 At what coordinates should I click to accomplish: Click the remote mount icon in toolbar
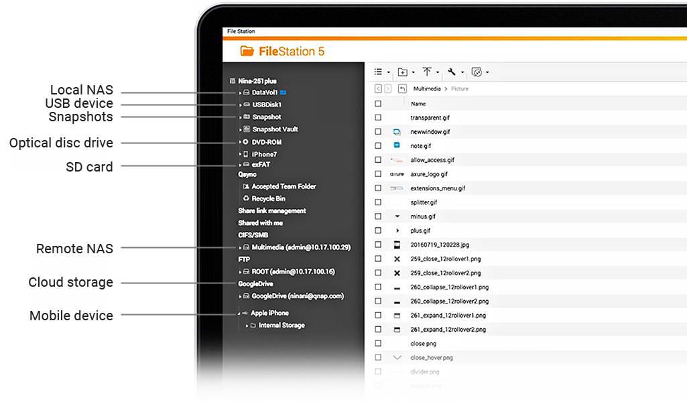(477, 72)
